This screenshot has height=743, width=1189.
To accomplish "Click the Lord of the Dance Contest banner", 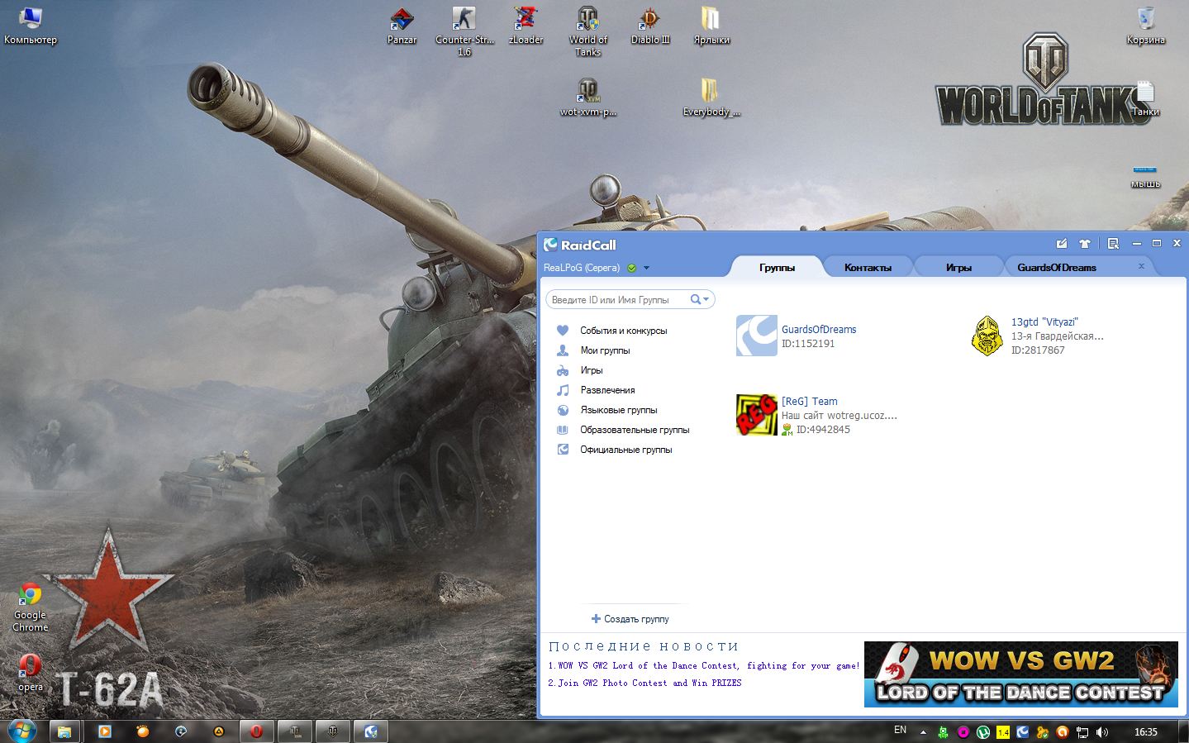I will [1021, 674].
